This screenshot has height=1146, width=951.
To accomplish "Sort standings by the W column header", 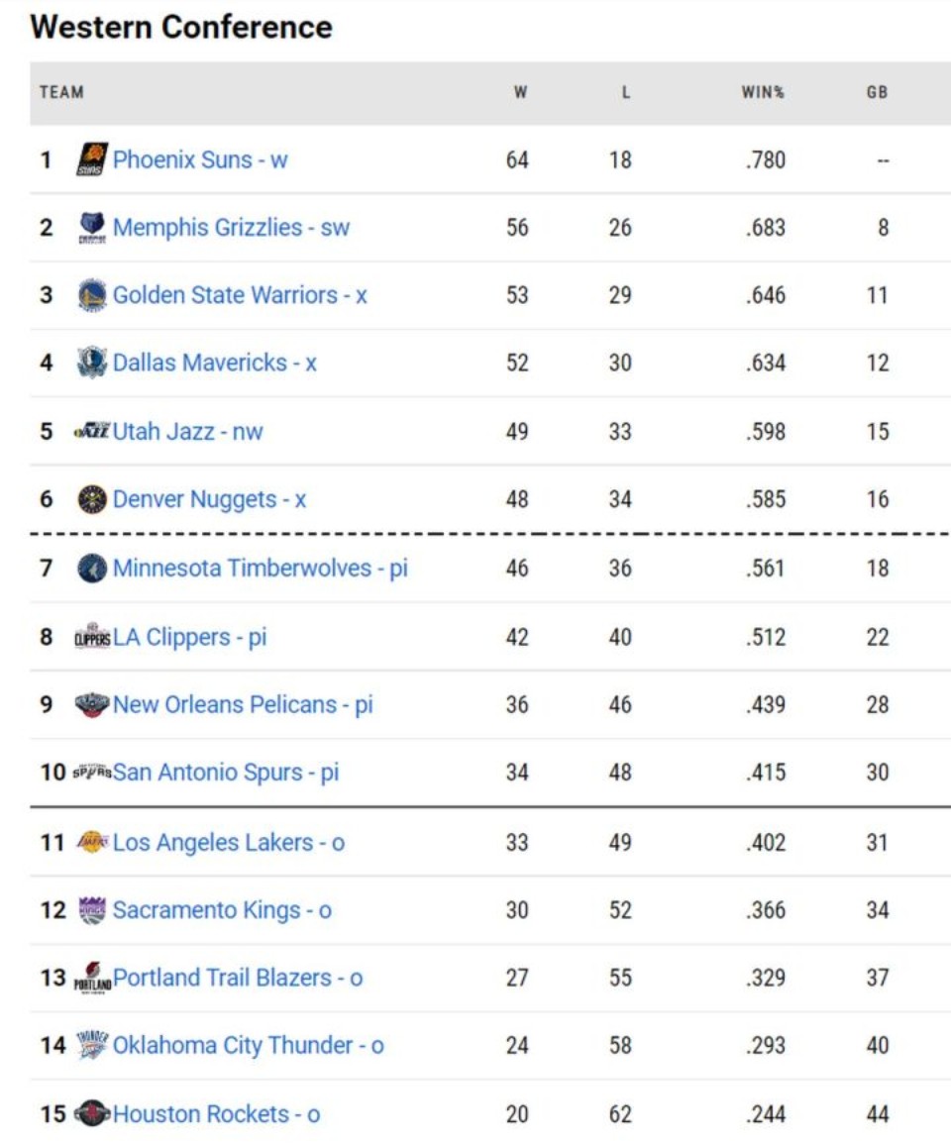I will [520, 93].
